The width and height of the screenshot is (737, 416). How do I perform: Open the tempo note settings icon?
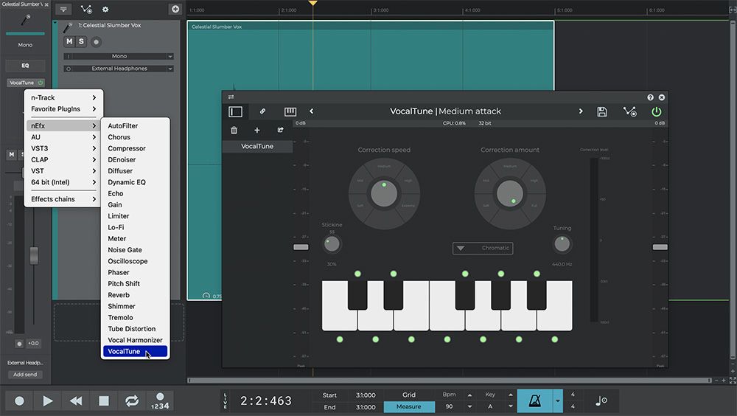(x=601, y=401)
